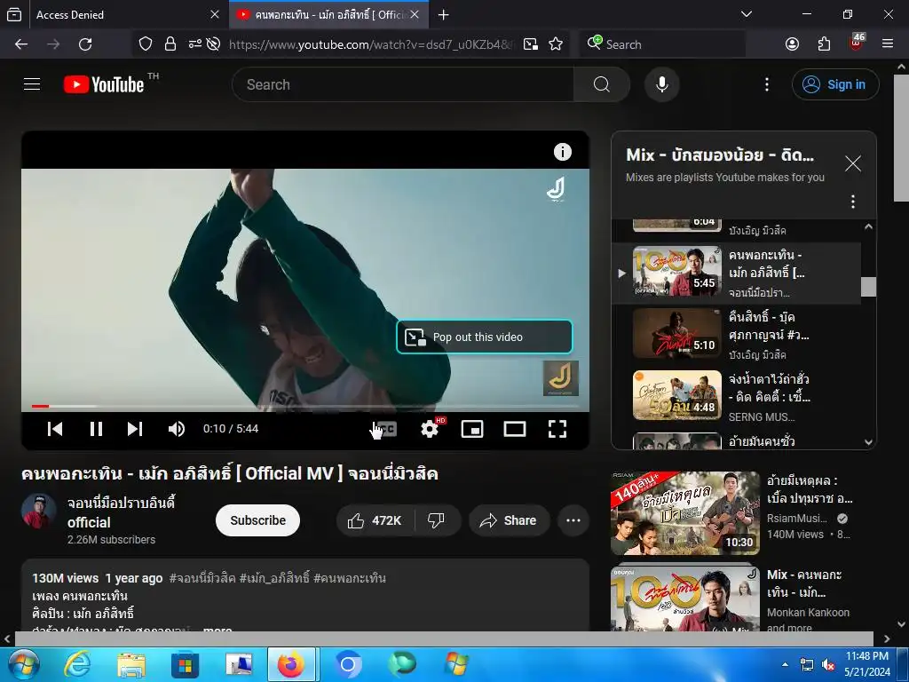
Task: Open Chromium browser from taskbar
Action: (x=348, y=664)
